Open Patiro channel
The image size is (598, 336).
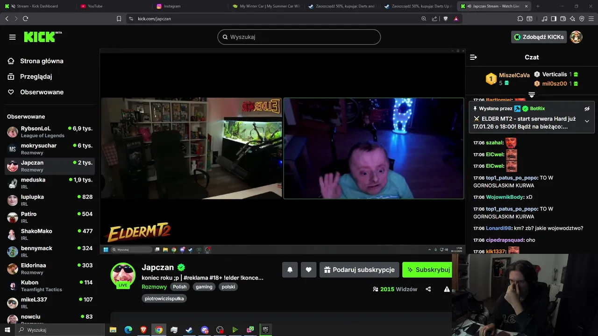[x=50, y=217]
